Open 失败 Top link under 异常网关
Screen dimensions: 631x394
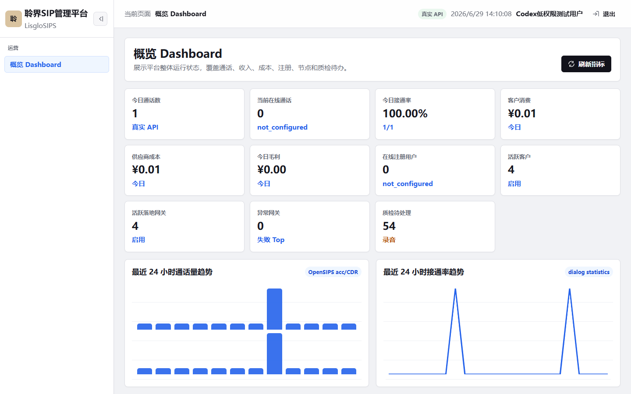[x=271, y=240]
